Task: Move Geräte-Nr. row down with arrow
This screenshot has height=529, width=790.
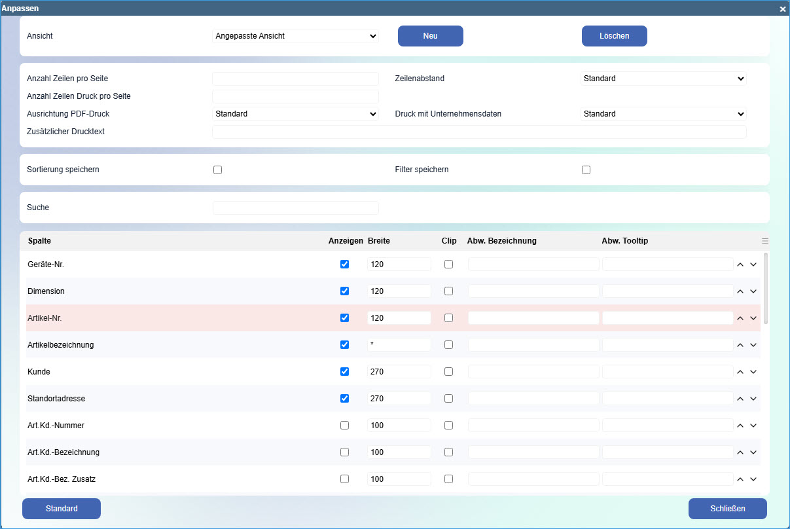Action: click(x=753, y=264)
